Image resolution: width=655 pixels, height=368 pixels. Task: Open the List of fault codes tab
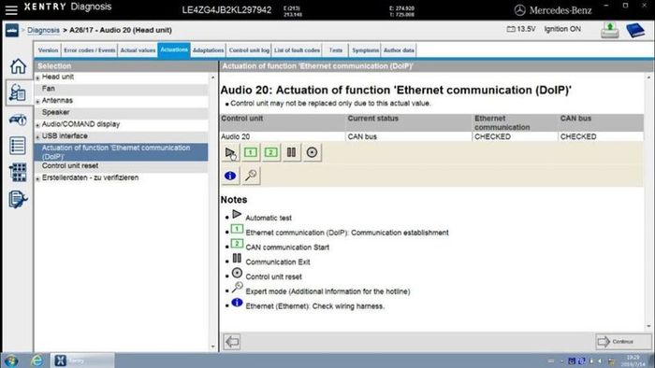[297, 50]
